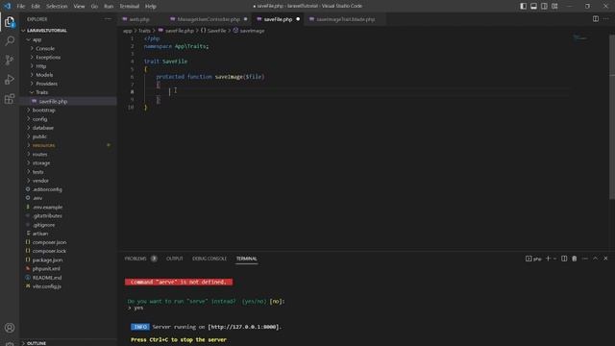The height and width of the screenshot is (346, 615).
Task: Open the Accounts menu icon
Action: pyautogui.click(x=10, y=328)
